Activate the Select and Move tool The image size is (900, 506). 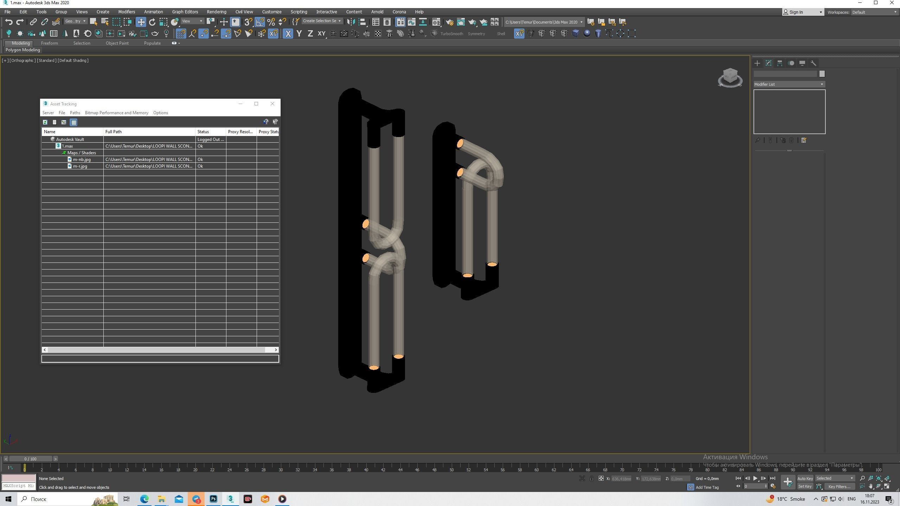coord(141,22)
